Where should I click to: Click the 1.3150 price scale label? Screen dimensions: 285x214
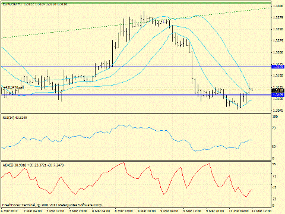tap(278, 75)
